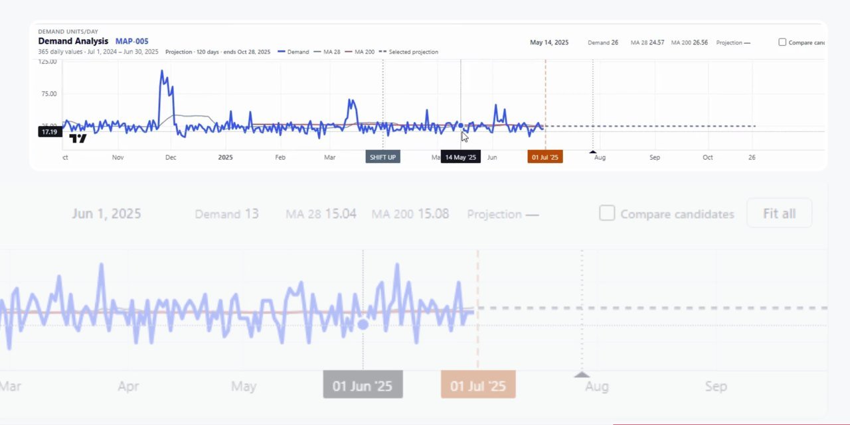Click the Projection readout in the small chart header

[x=733, y=42]
